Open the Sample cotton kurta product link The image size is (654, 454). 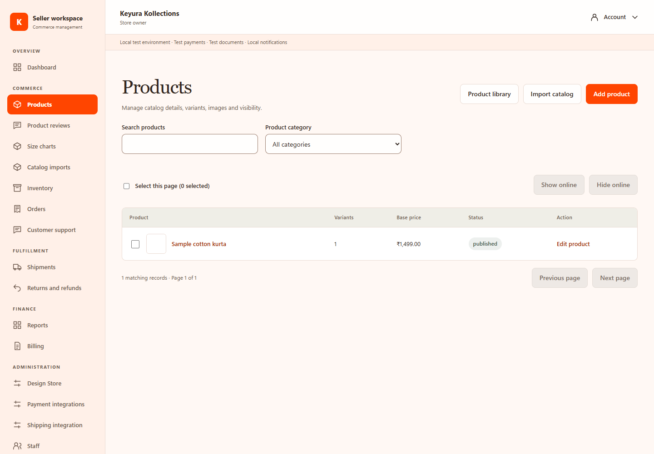tap(199, 244)
